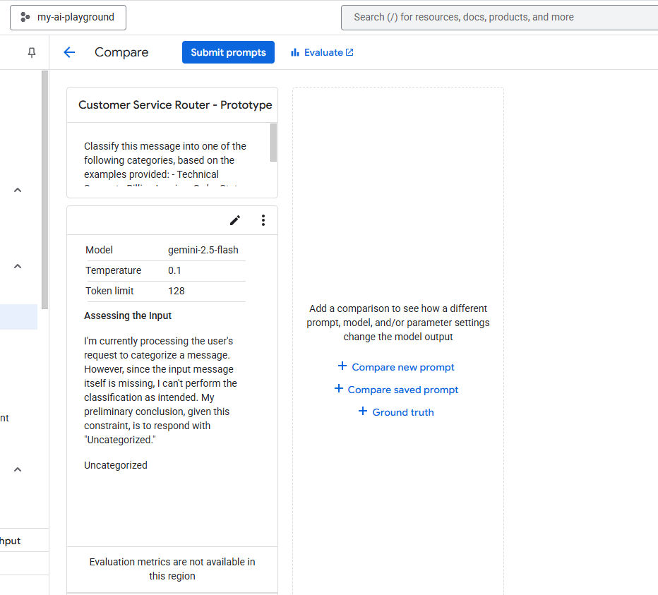658x595 pixels.
Task: Click the plus icon beside Ground truth
Action: [363, 411]
